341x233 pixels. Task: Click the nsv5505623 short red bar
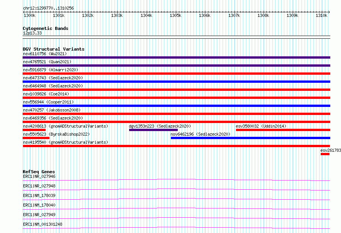coord(36,138)
